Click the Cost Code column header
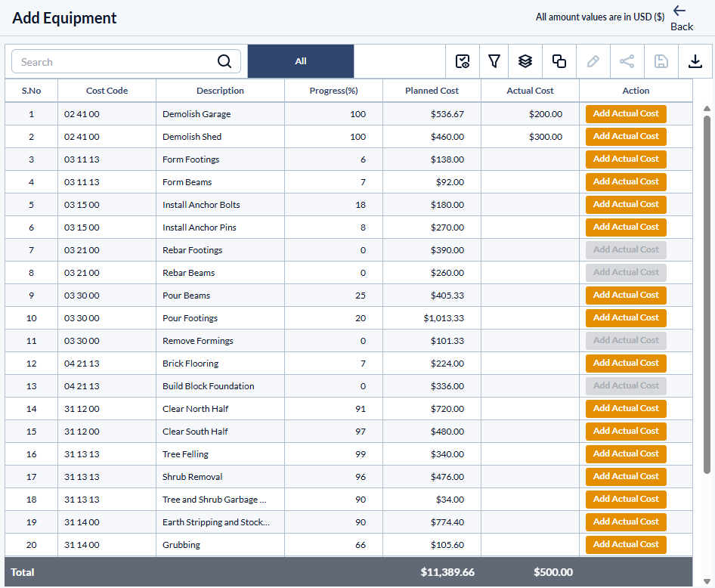 [107, 91]
